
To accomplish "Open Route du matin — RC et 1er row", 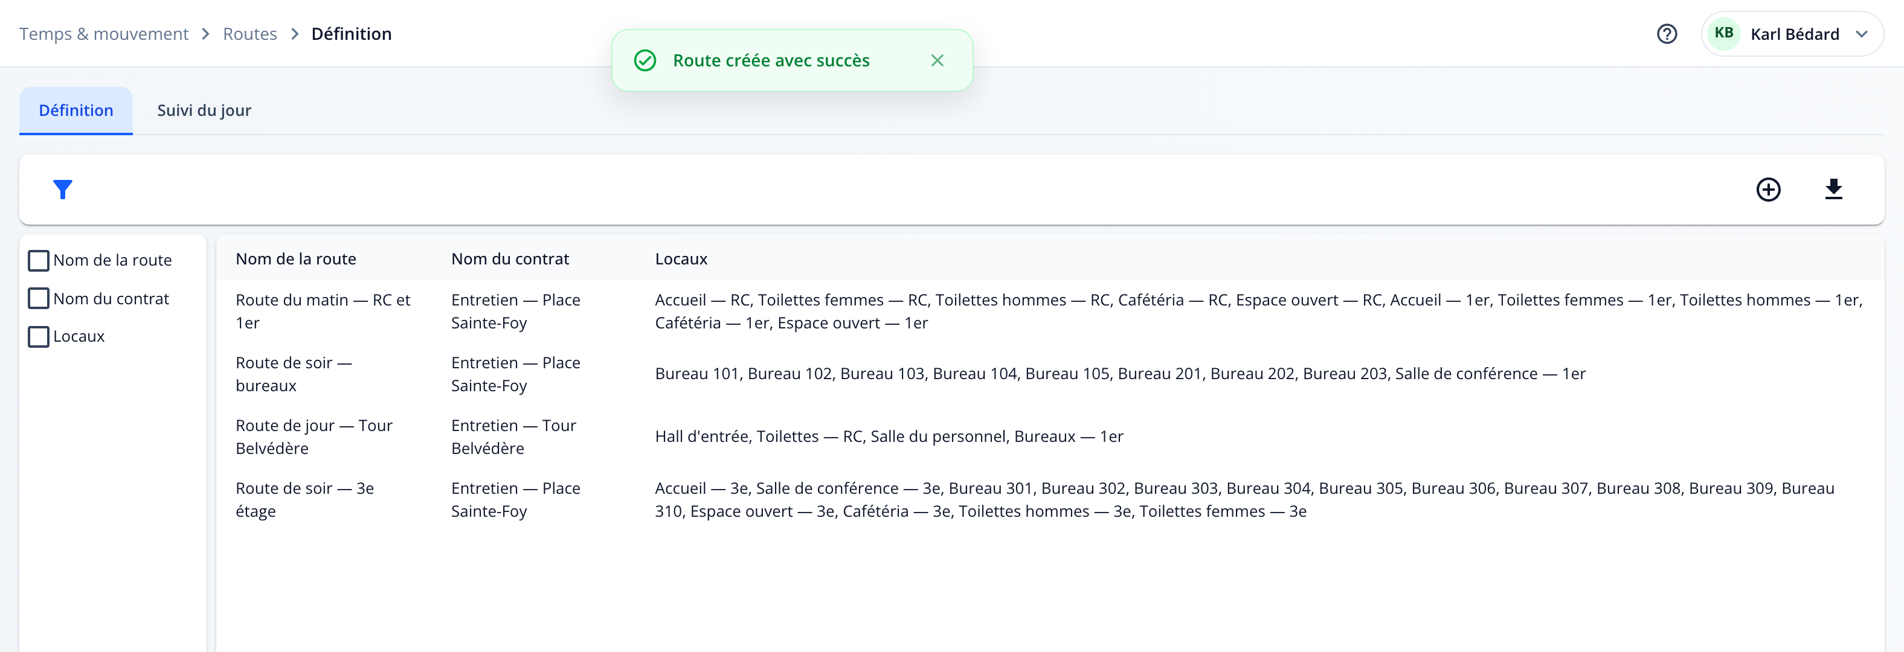I will pyautogui.click(x=1050, y=312).
